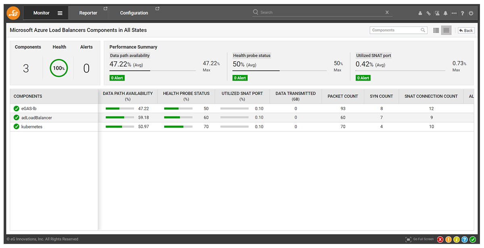Click green status icon for adLoadBalancer

click(x=17, y=118)
